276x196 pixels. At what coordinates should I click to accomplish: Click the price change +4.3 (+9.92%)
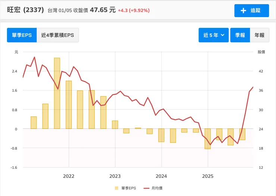click(134, 10)
